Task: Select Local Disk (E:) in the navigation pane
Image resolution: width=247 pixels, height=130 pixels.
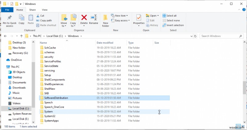Action: [20, 119]
